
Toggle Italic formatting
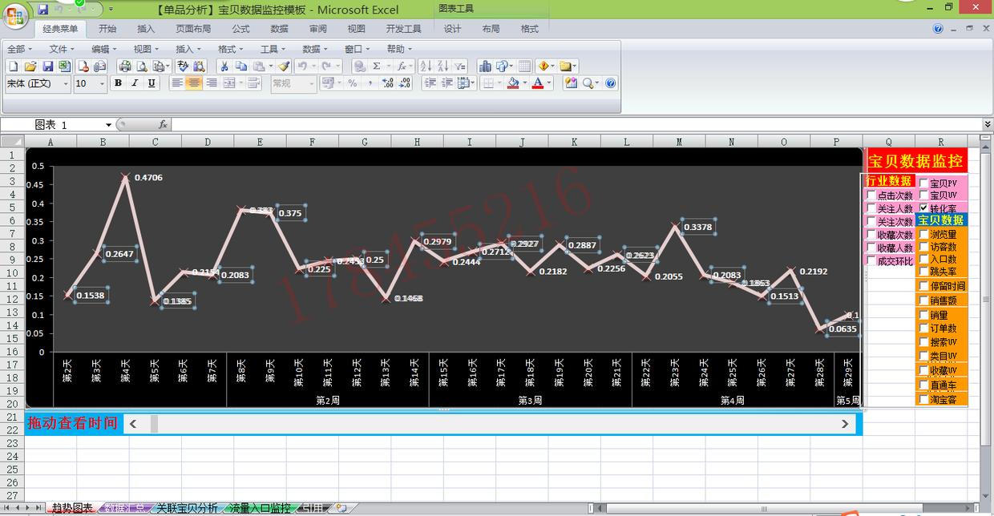coord(135,83)
